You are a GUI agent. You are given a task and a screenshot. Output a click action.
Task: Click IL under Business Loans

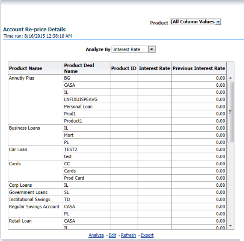(x=86, y=128)
